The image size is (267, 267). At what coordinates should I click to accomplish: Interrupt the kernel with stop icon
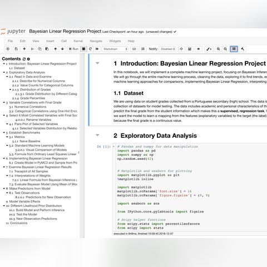coord(83,49)
